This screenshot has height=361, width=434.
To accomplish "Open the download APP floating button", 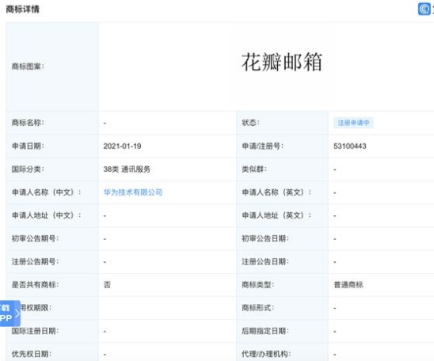I will click(x=10, y=313).
